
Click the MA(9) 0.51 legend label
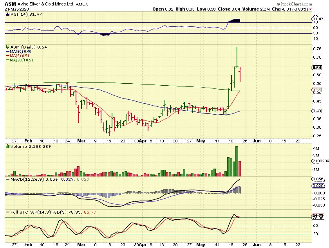tap(20, 56)
